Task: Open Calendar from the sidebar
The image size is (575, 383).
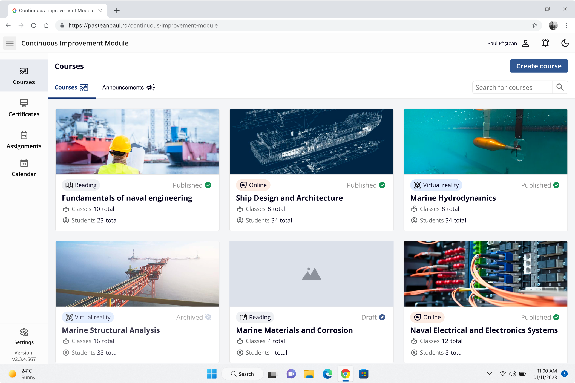Action: [x=24, y=168]
